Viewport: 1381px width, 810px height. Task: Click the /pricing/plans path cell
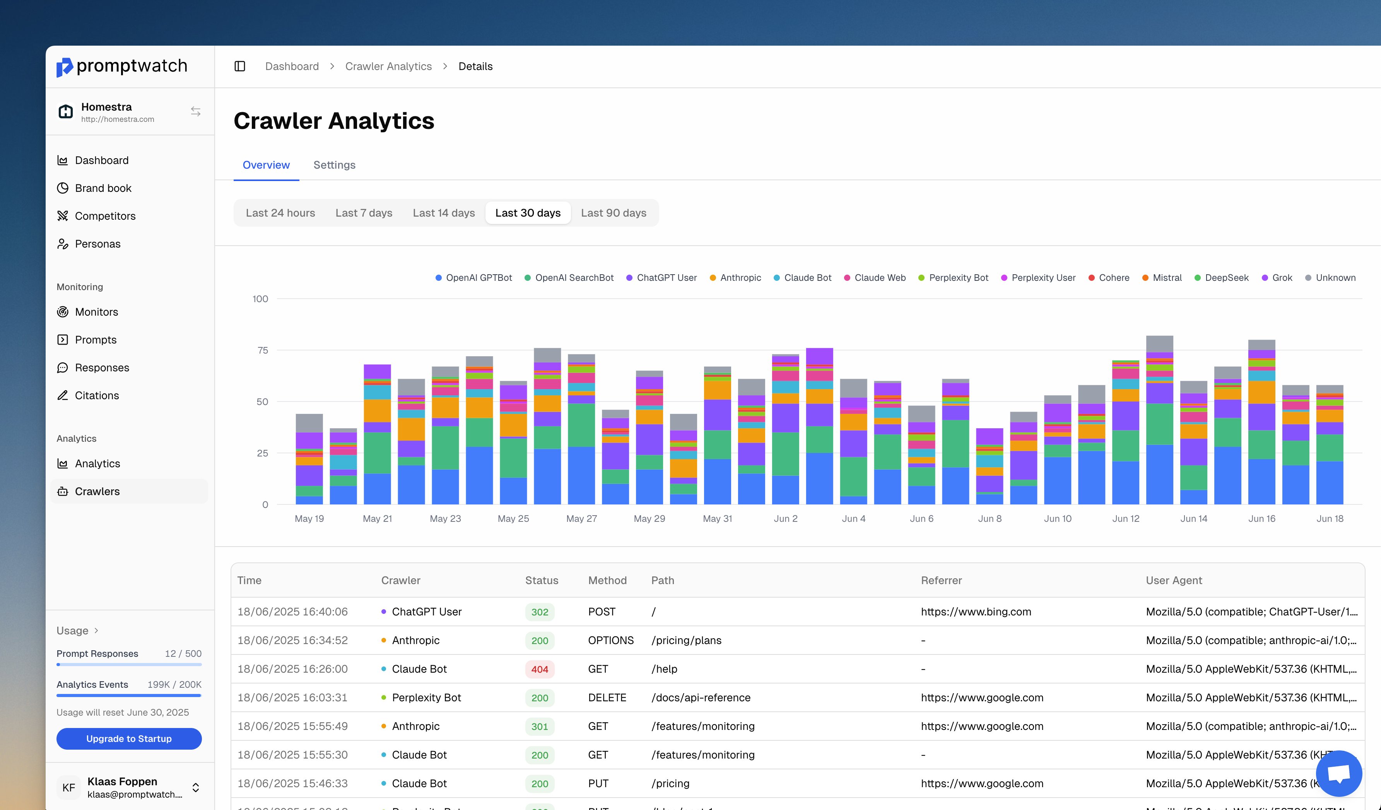click(686, 640)
